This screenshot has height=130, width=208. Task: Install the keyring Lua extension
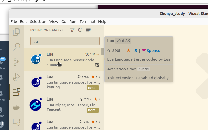tap(92, 88)
